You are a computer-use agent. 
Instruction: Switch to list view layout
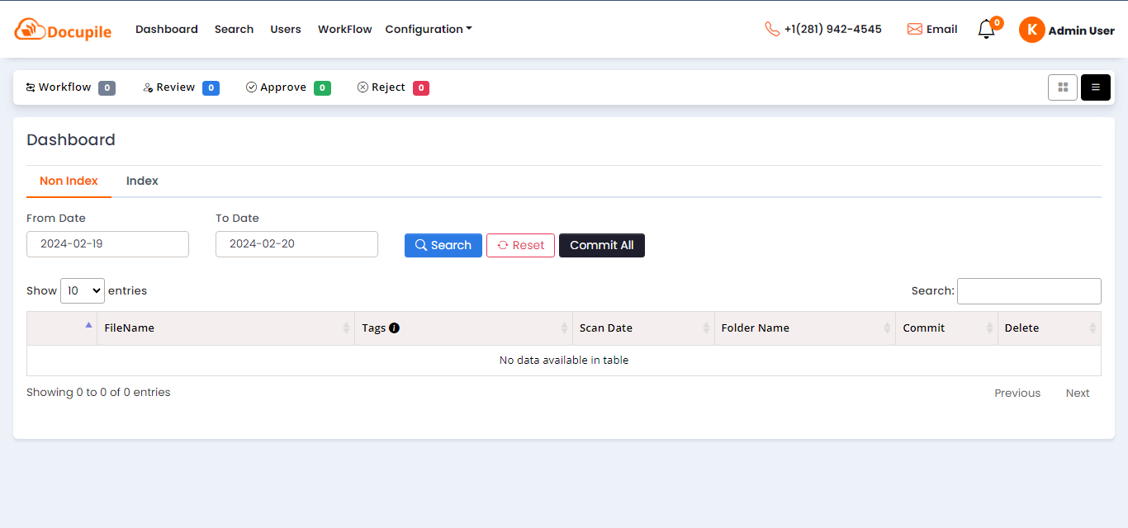[1096, 87]
